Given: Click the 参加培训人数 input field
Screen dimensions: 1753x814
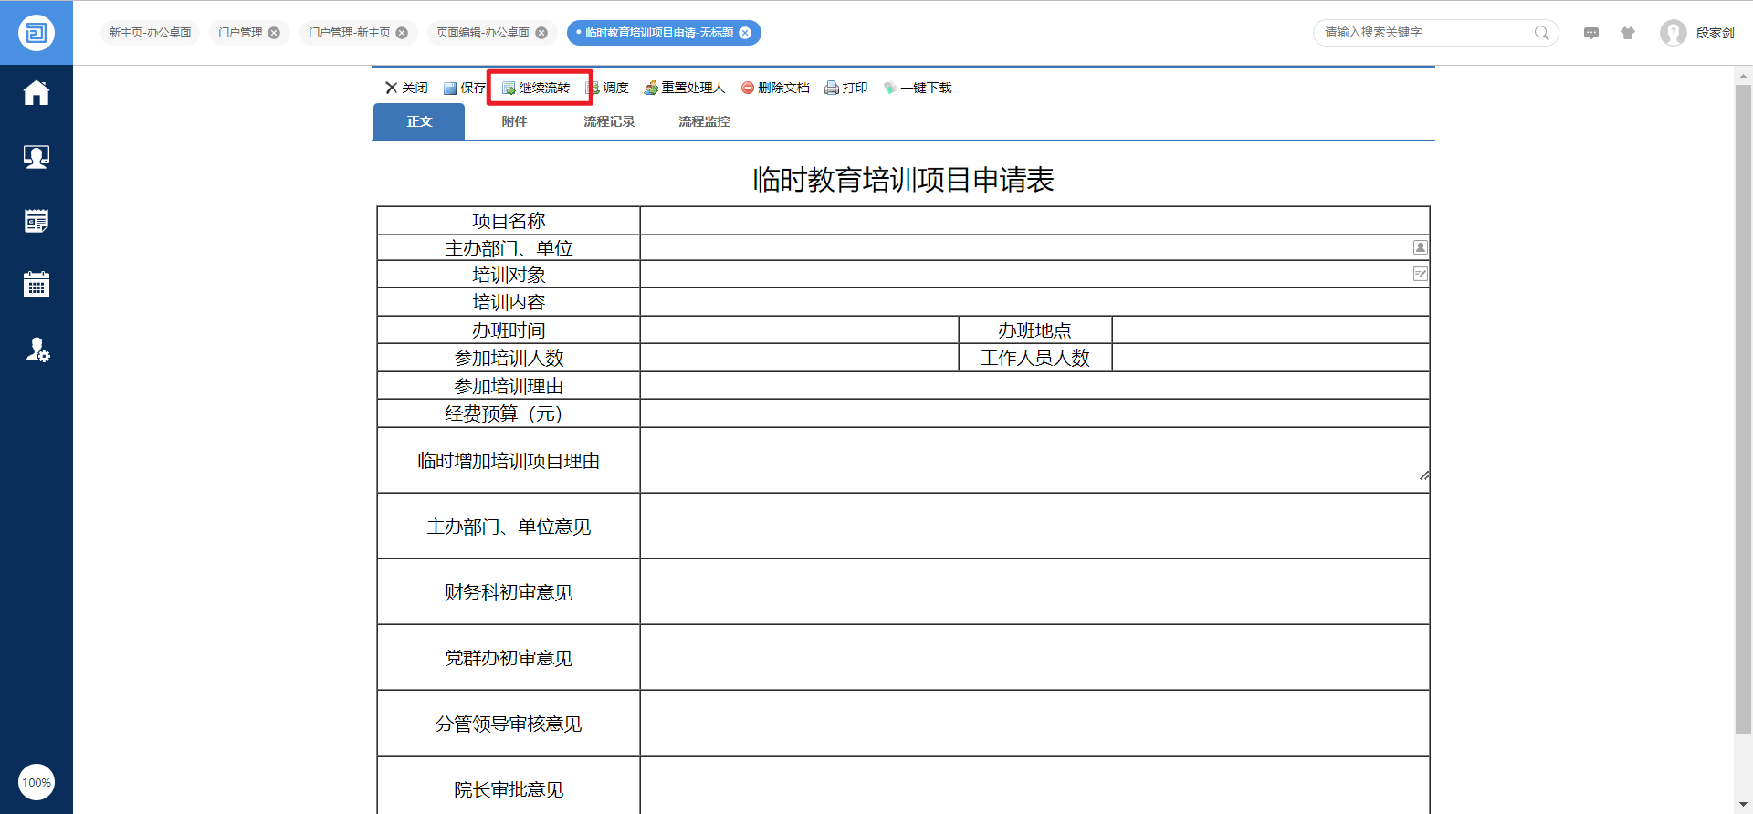Looking at the screenshot, I should (x=800, y=357).
